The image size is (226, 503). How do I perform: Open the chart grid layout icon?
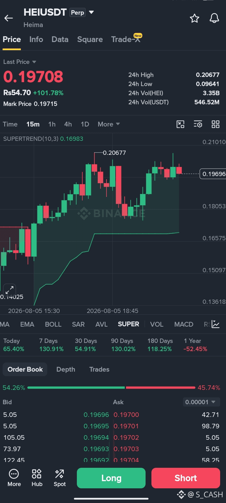pos(216,124)
